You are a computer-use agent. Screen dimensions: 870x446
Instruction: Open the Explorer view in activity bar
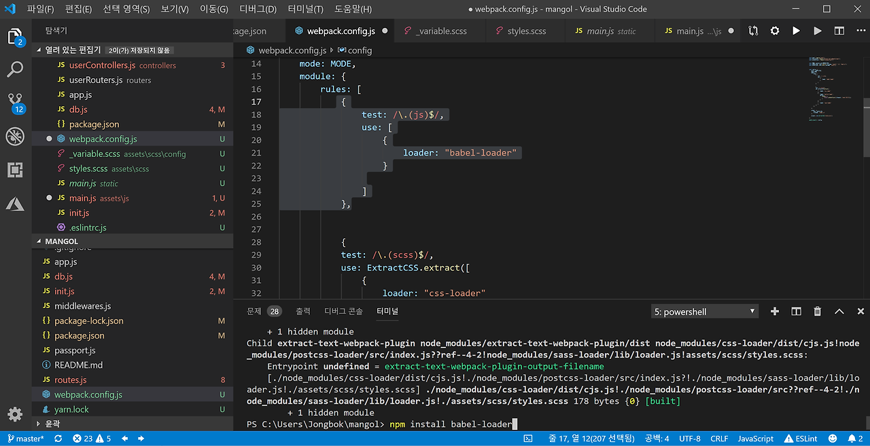15,37
